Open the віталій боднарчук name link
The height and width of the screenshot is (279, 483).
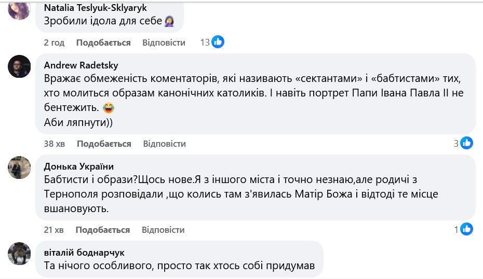pyautogui.click(x=84, y=253)
